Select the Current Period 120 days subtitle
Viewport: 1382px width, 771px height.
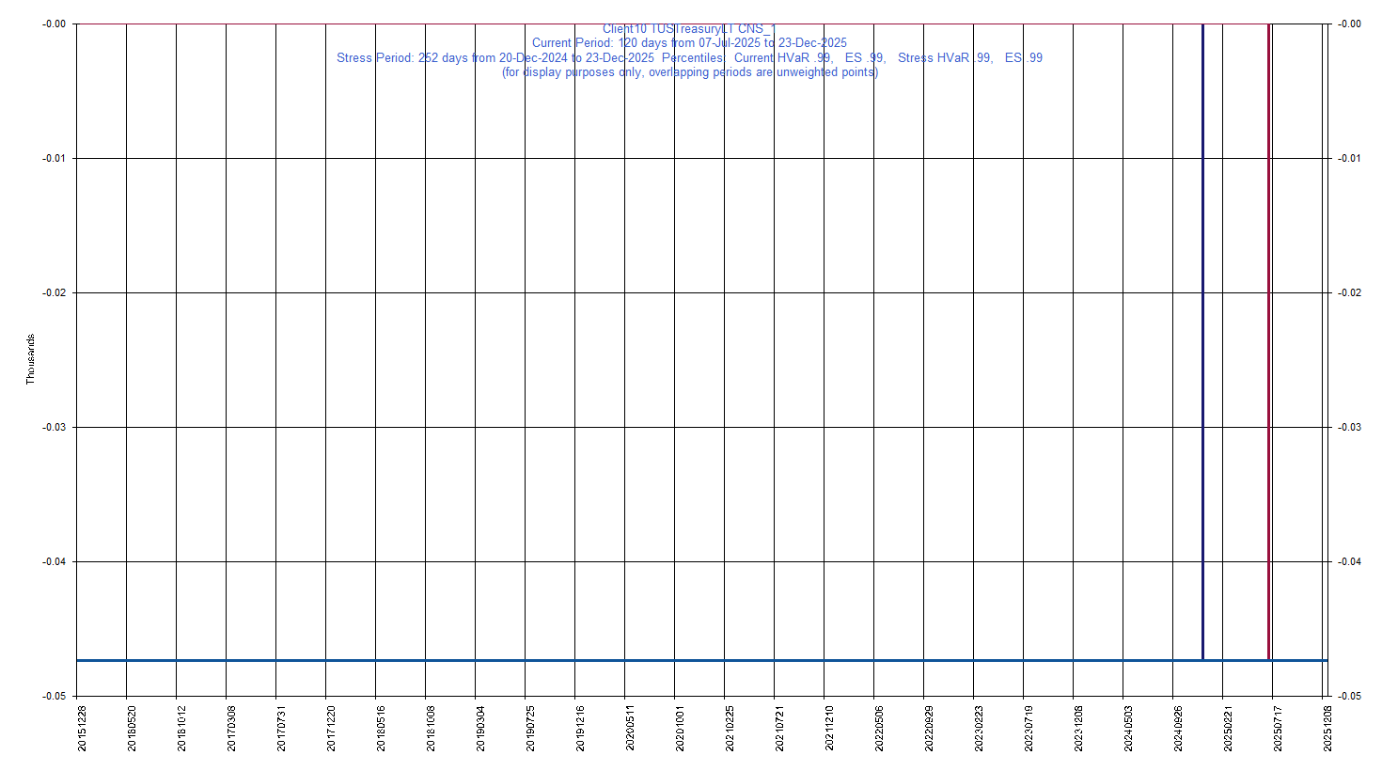click(689, 43)
